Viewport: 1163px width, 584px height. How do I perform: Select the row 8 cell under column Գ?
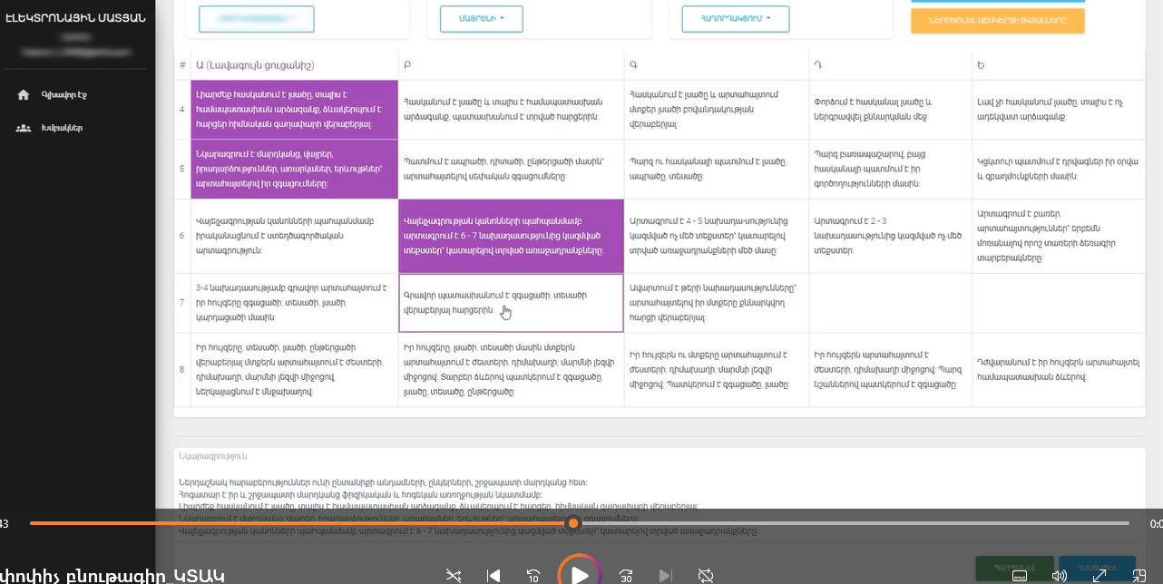pos(717,369)
